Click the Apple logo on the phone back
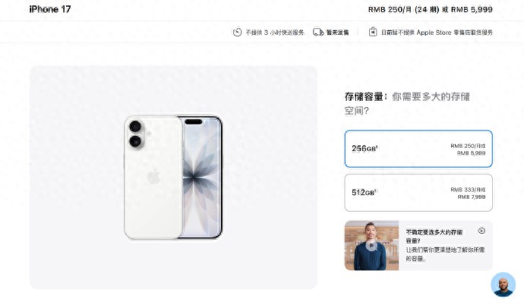 pos(153,176)
